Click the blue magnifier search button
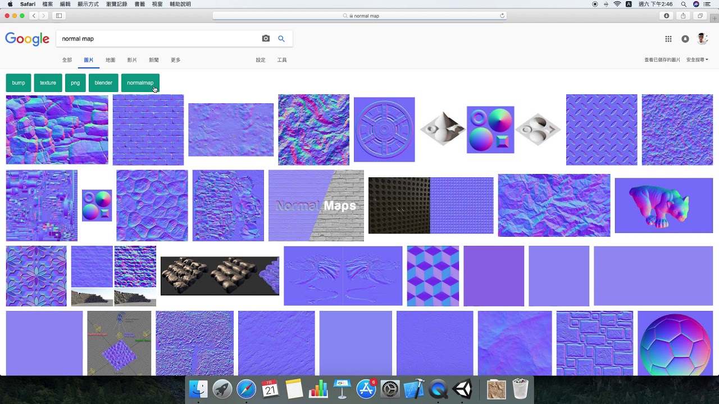 [281, 39]
